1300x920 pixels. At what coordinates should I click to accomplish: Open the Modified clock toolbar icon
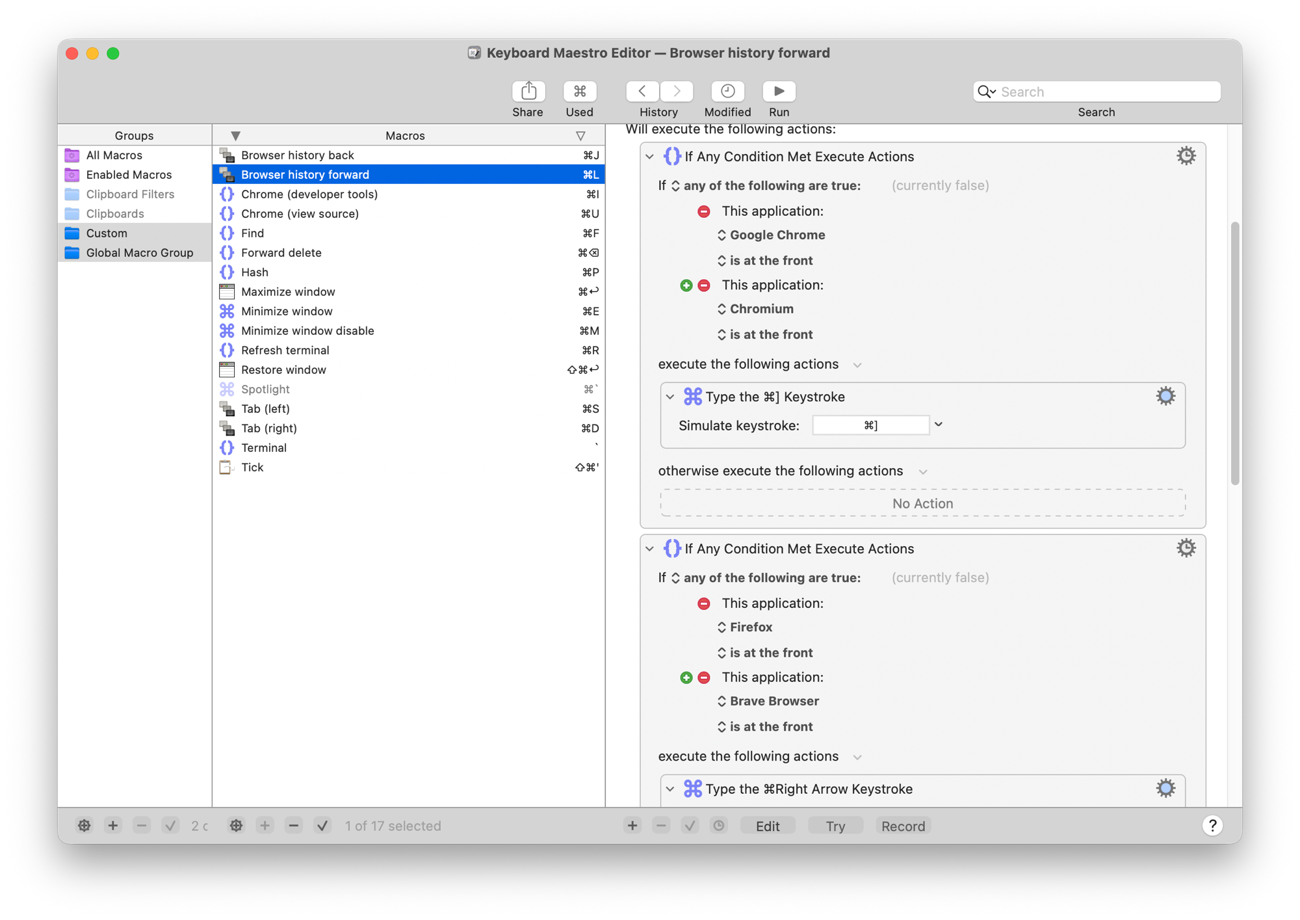[x=727, y=92]
